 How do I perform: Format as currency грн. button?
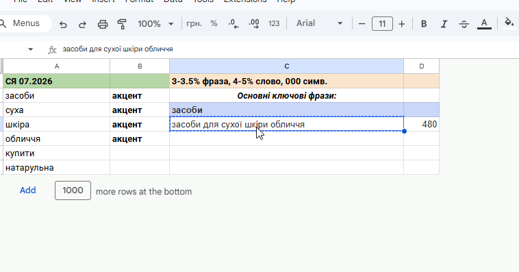[194, 24]
